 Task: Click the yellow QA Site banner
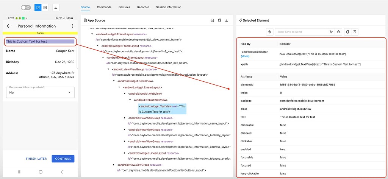click(40, 33)
